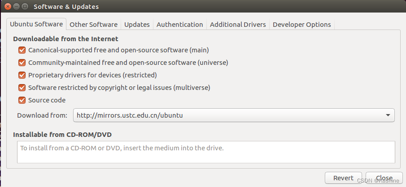Screen dimensions: 406x187
Task: Open the Updates tab
Action: pyautogui.click(x=137, y=25)
